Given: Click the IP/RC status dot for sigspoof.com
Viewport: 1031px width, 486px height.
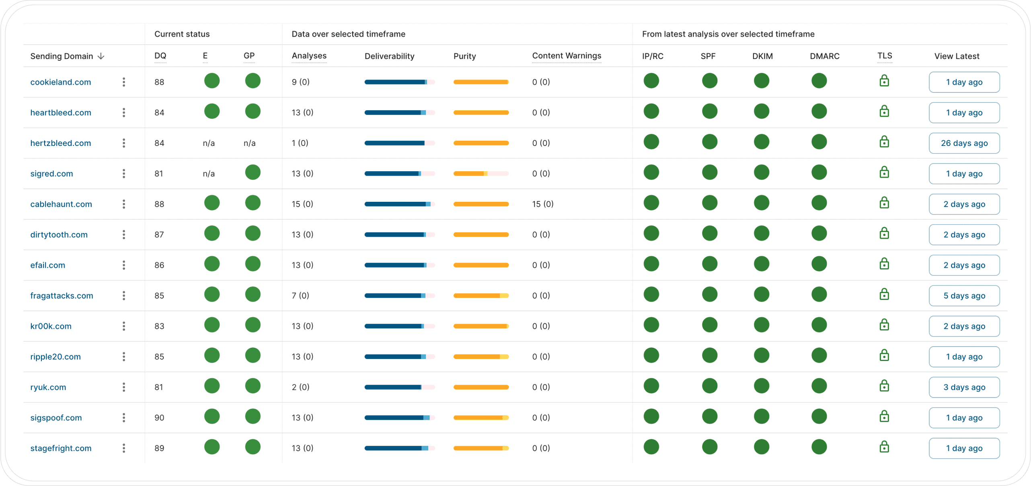Looking at the screenshot, I should (x=651, y=416).
